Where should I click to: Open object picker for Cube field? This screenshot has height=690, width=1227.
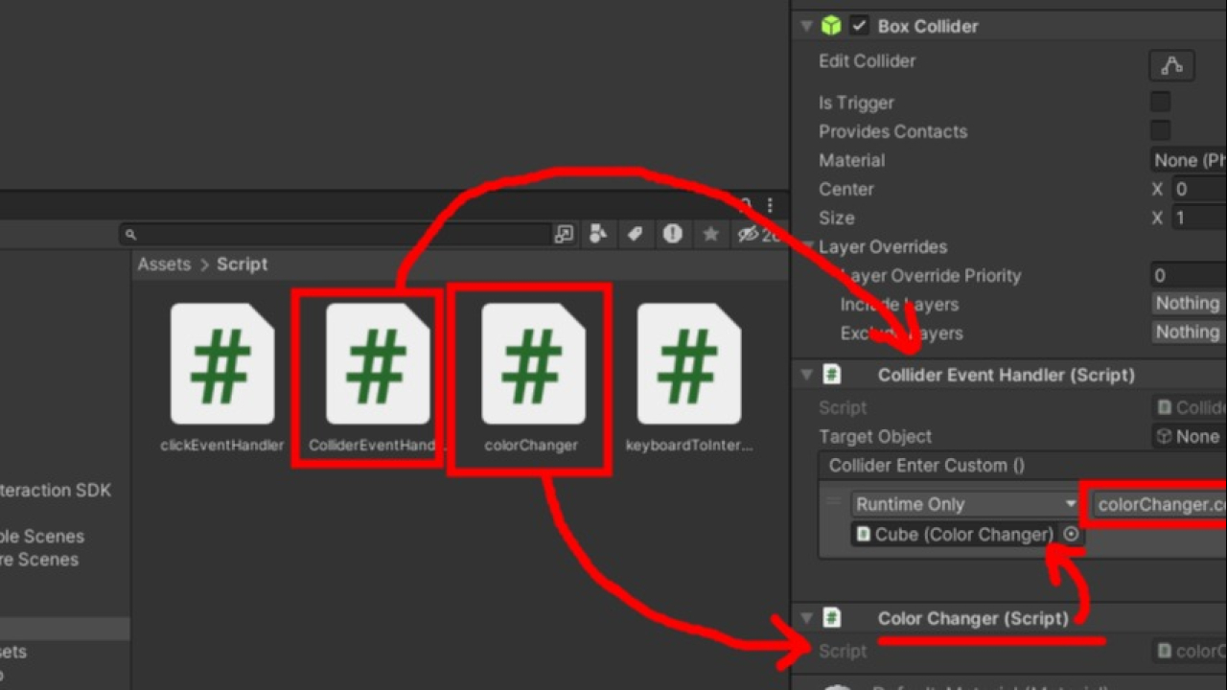(x=1071, y=535)
